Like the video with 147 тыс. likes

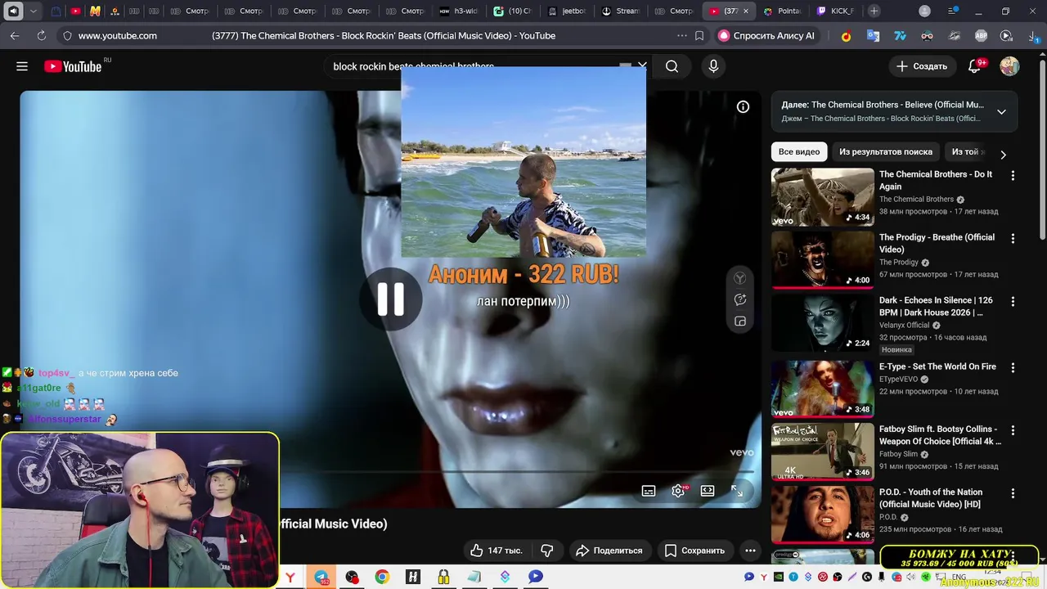point(496,551)
